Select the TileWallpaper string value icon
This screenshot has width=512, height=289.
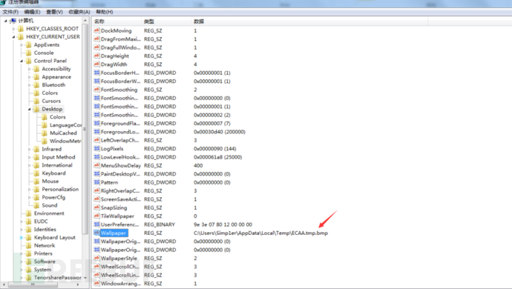96,216
